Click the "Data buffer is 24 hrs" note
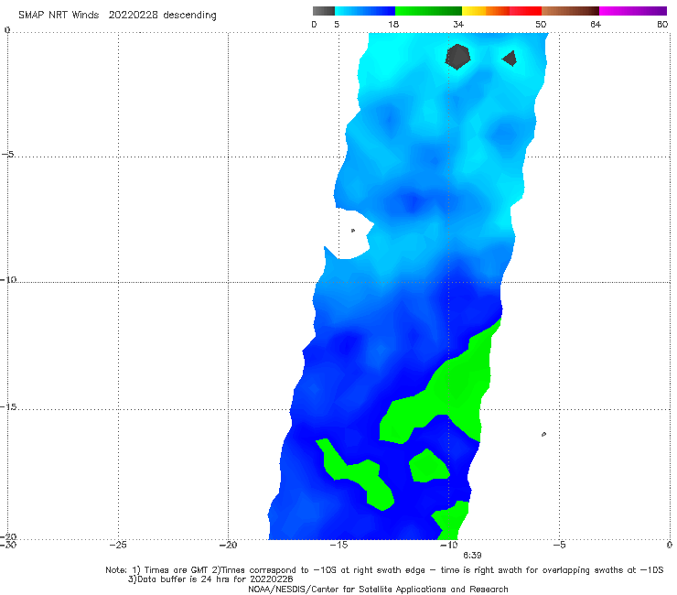This screenshot has height=595, width=677. click(x=210, y=579)
